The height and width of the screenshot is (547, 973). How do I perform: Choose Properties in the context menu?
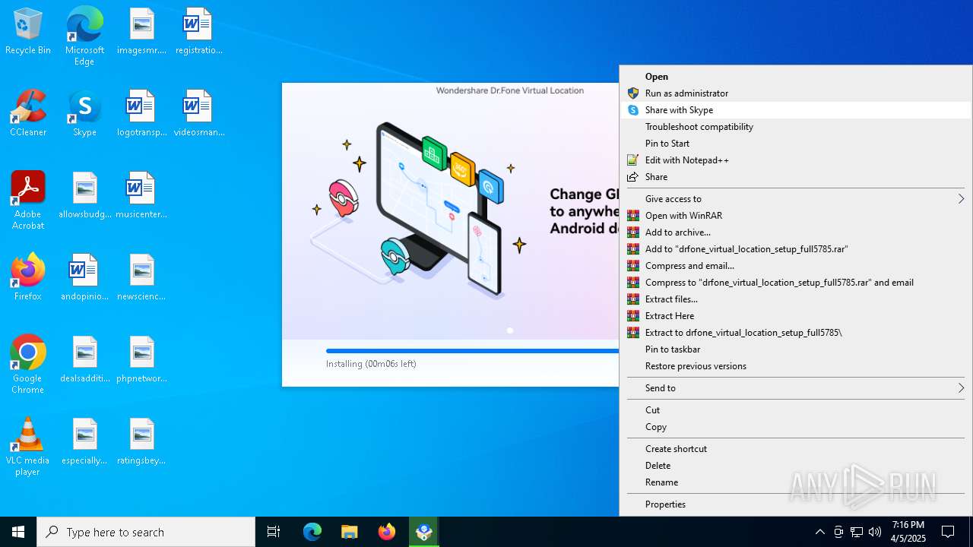click(x=797, y=504)
